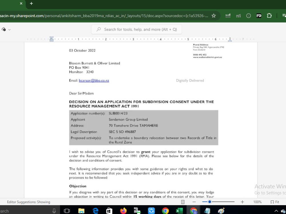Open the circled download icon in the toolbar
Screen dimensions: 286x214
point(249,15)
